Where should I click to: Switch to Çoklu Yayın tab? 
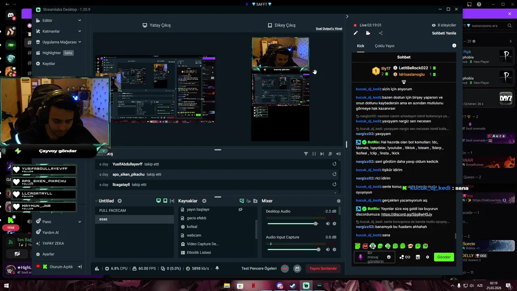tap(385, 46)
